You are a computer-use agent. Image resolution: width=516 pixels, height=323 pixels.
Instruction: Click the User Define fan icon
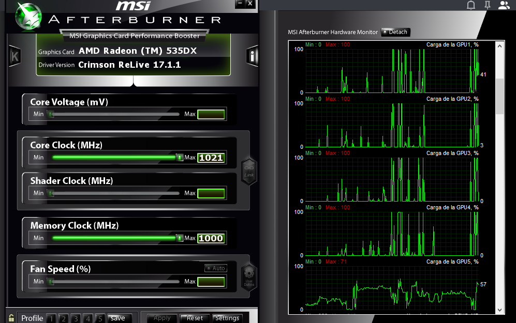coord(249,276)
